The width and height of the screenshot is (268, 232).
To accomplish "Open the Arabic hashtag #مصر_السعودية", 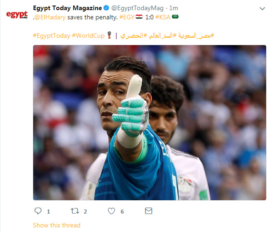I will point(196,36).
